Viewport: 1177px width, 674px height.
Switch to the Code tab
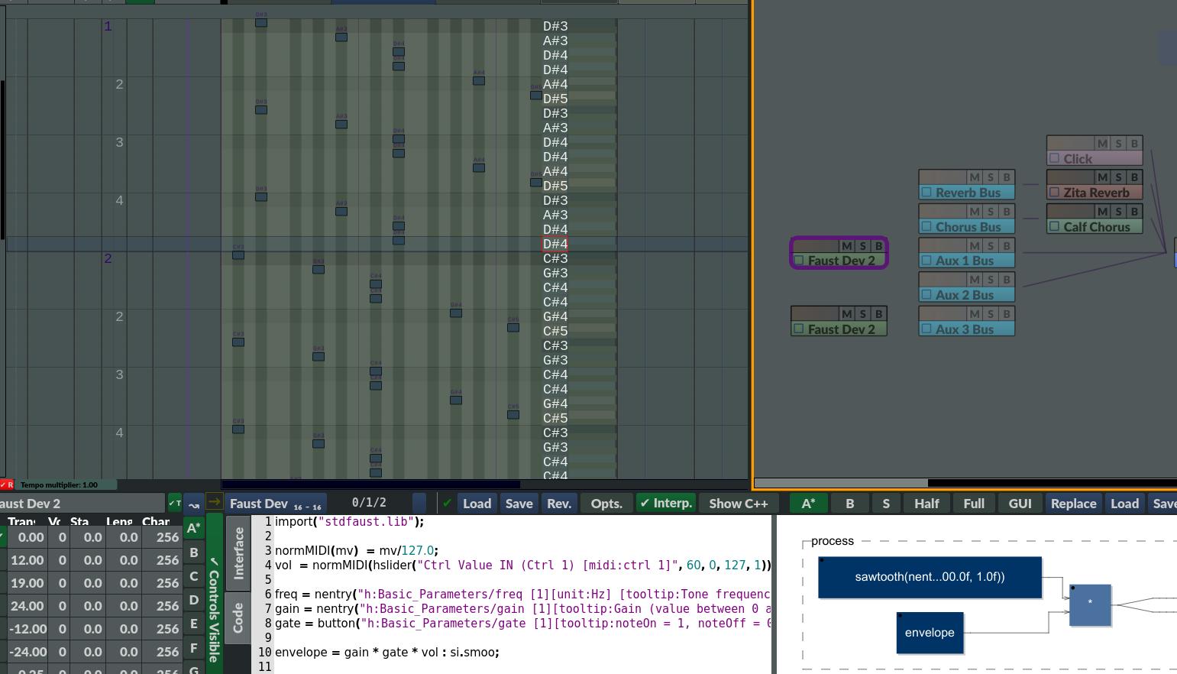[x=238, y=617]
